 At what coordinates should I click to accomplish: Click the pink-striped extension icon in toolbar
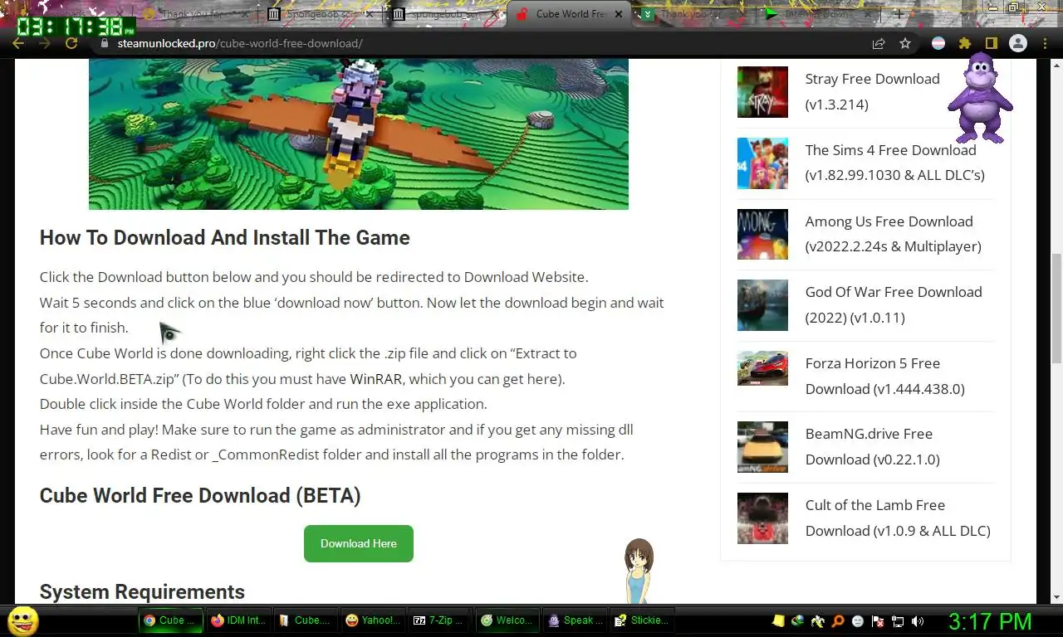coord(938,43)
